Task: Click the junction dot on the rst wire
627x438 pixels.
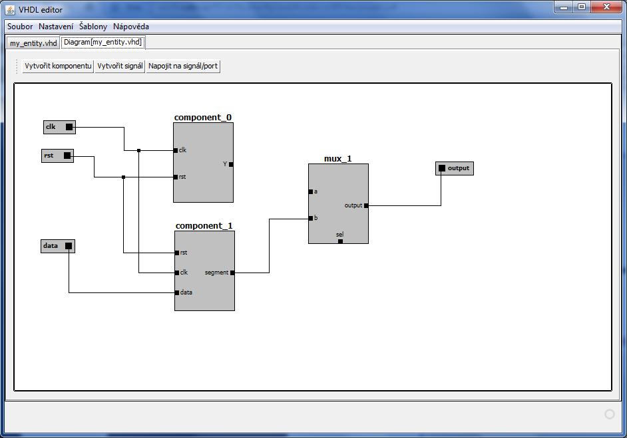Action: point(124,177)
